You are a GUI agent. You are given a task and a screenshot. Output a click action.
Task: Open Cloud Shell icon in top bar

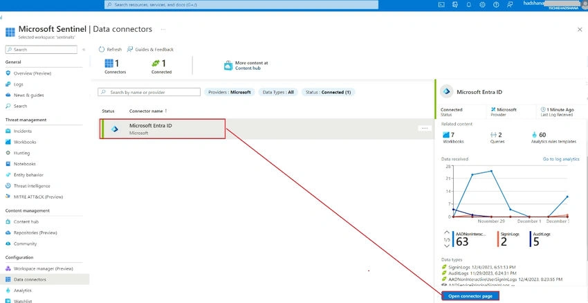coord(442,5)
